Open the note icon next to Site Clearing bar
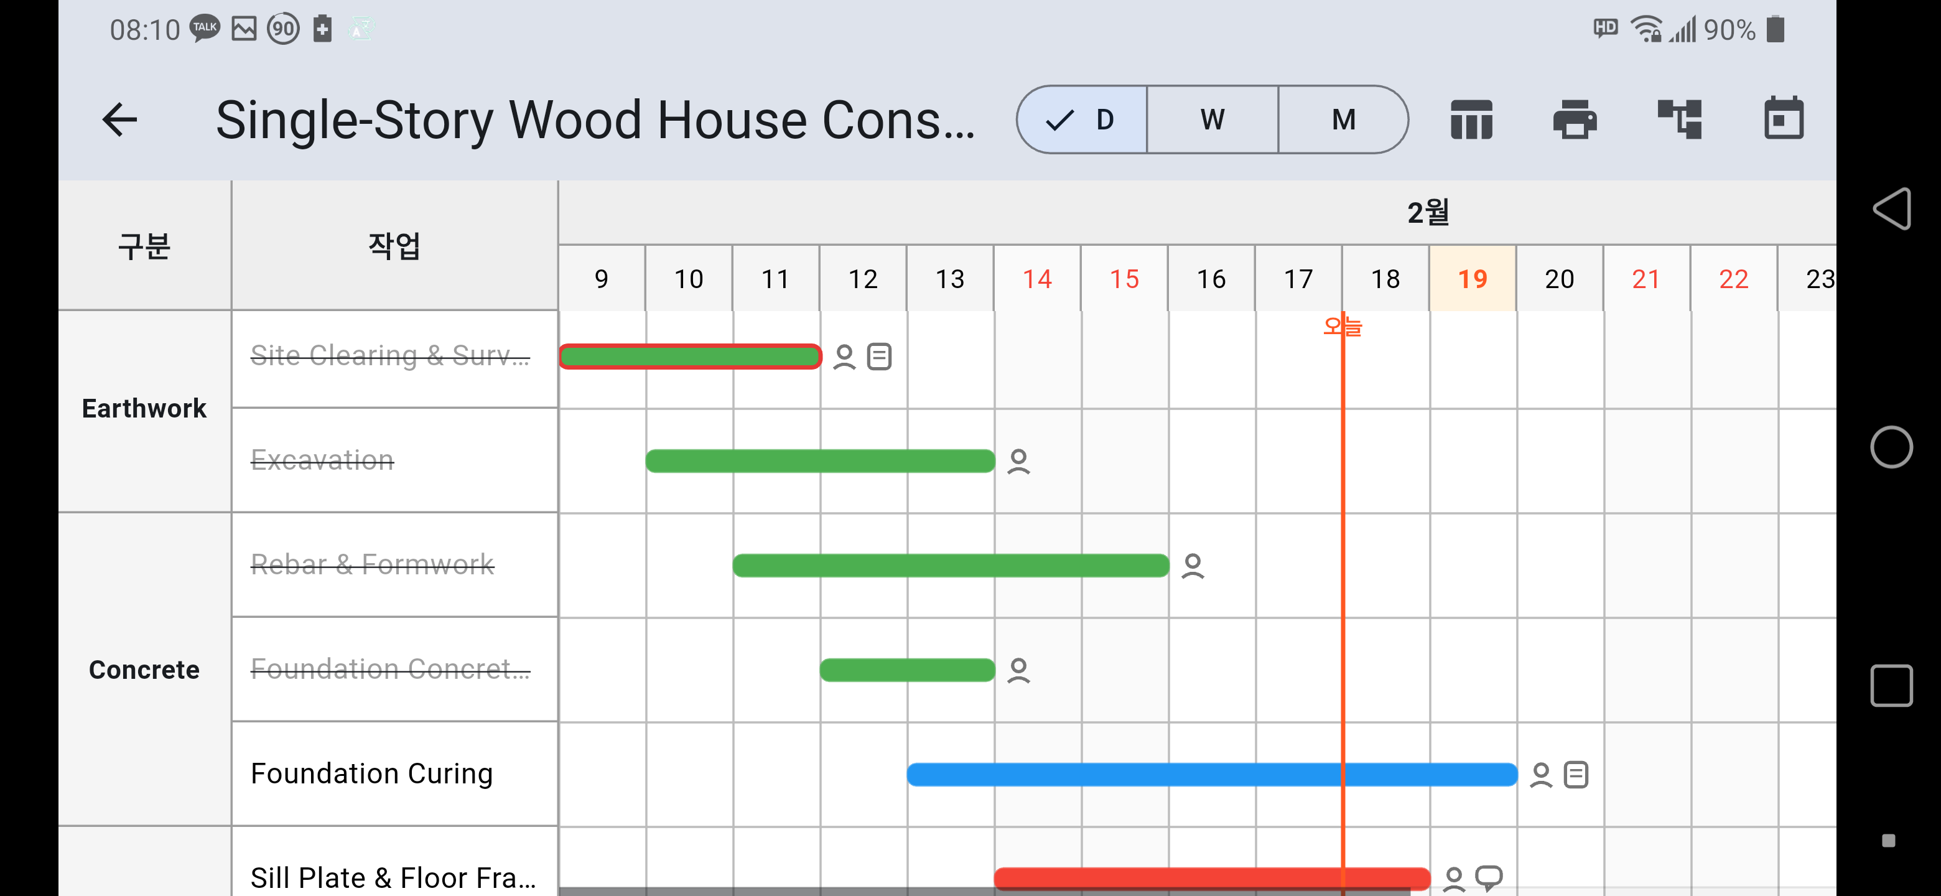The height and width of the screenshot is (896, 1941). click(x=878, y=356)
